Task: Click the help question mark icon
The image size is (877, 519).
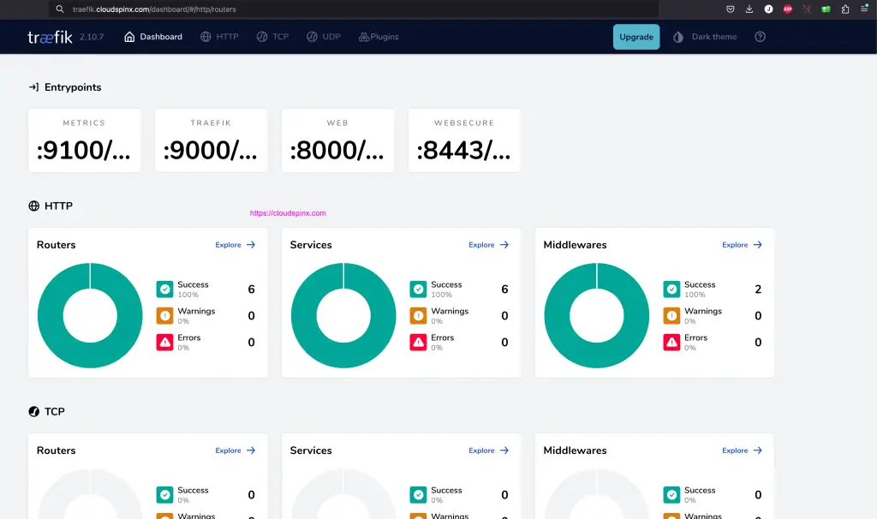Action: click(x=760, y=37)
